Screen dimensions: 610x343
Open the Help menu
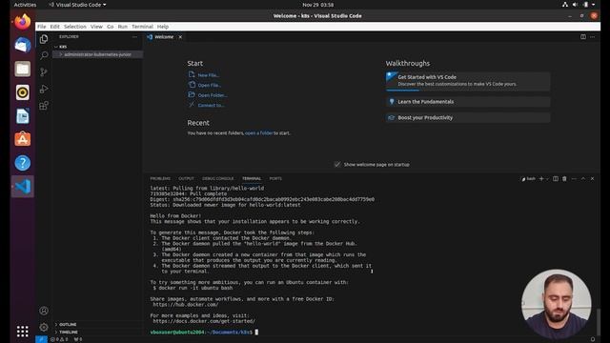coord(163,27)
